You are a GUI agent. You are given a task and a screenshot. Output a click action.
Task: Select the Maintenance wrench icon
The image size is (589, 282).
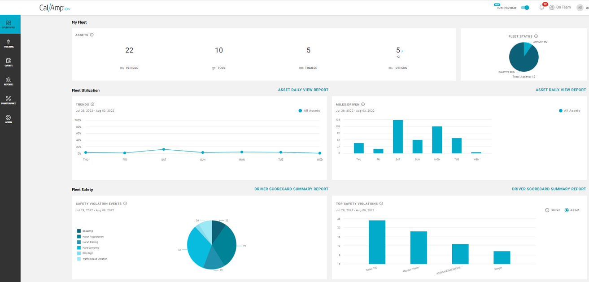pos(9,100)
